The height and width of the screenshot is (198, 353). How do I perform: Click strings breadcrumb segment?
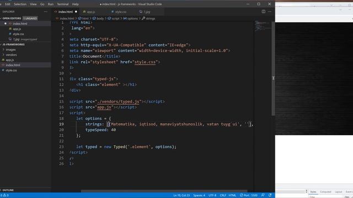[x=151, y=18]
